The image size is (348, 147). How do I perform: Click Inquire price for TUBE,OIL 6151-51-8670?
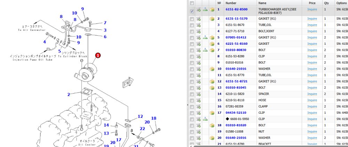pyautogui.click(x=312, y=25)
